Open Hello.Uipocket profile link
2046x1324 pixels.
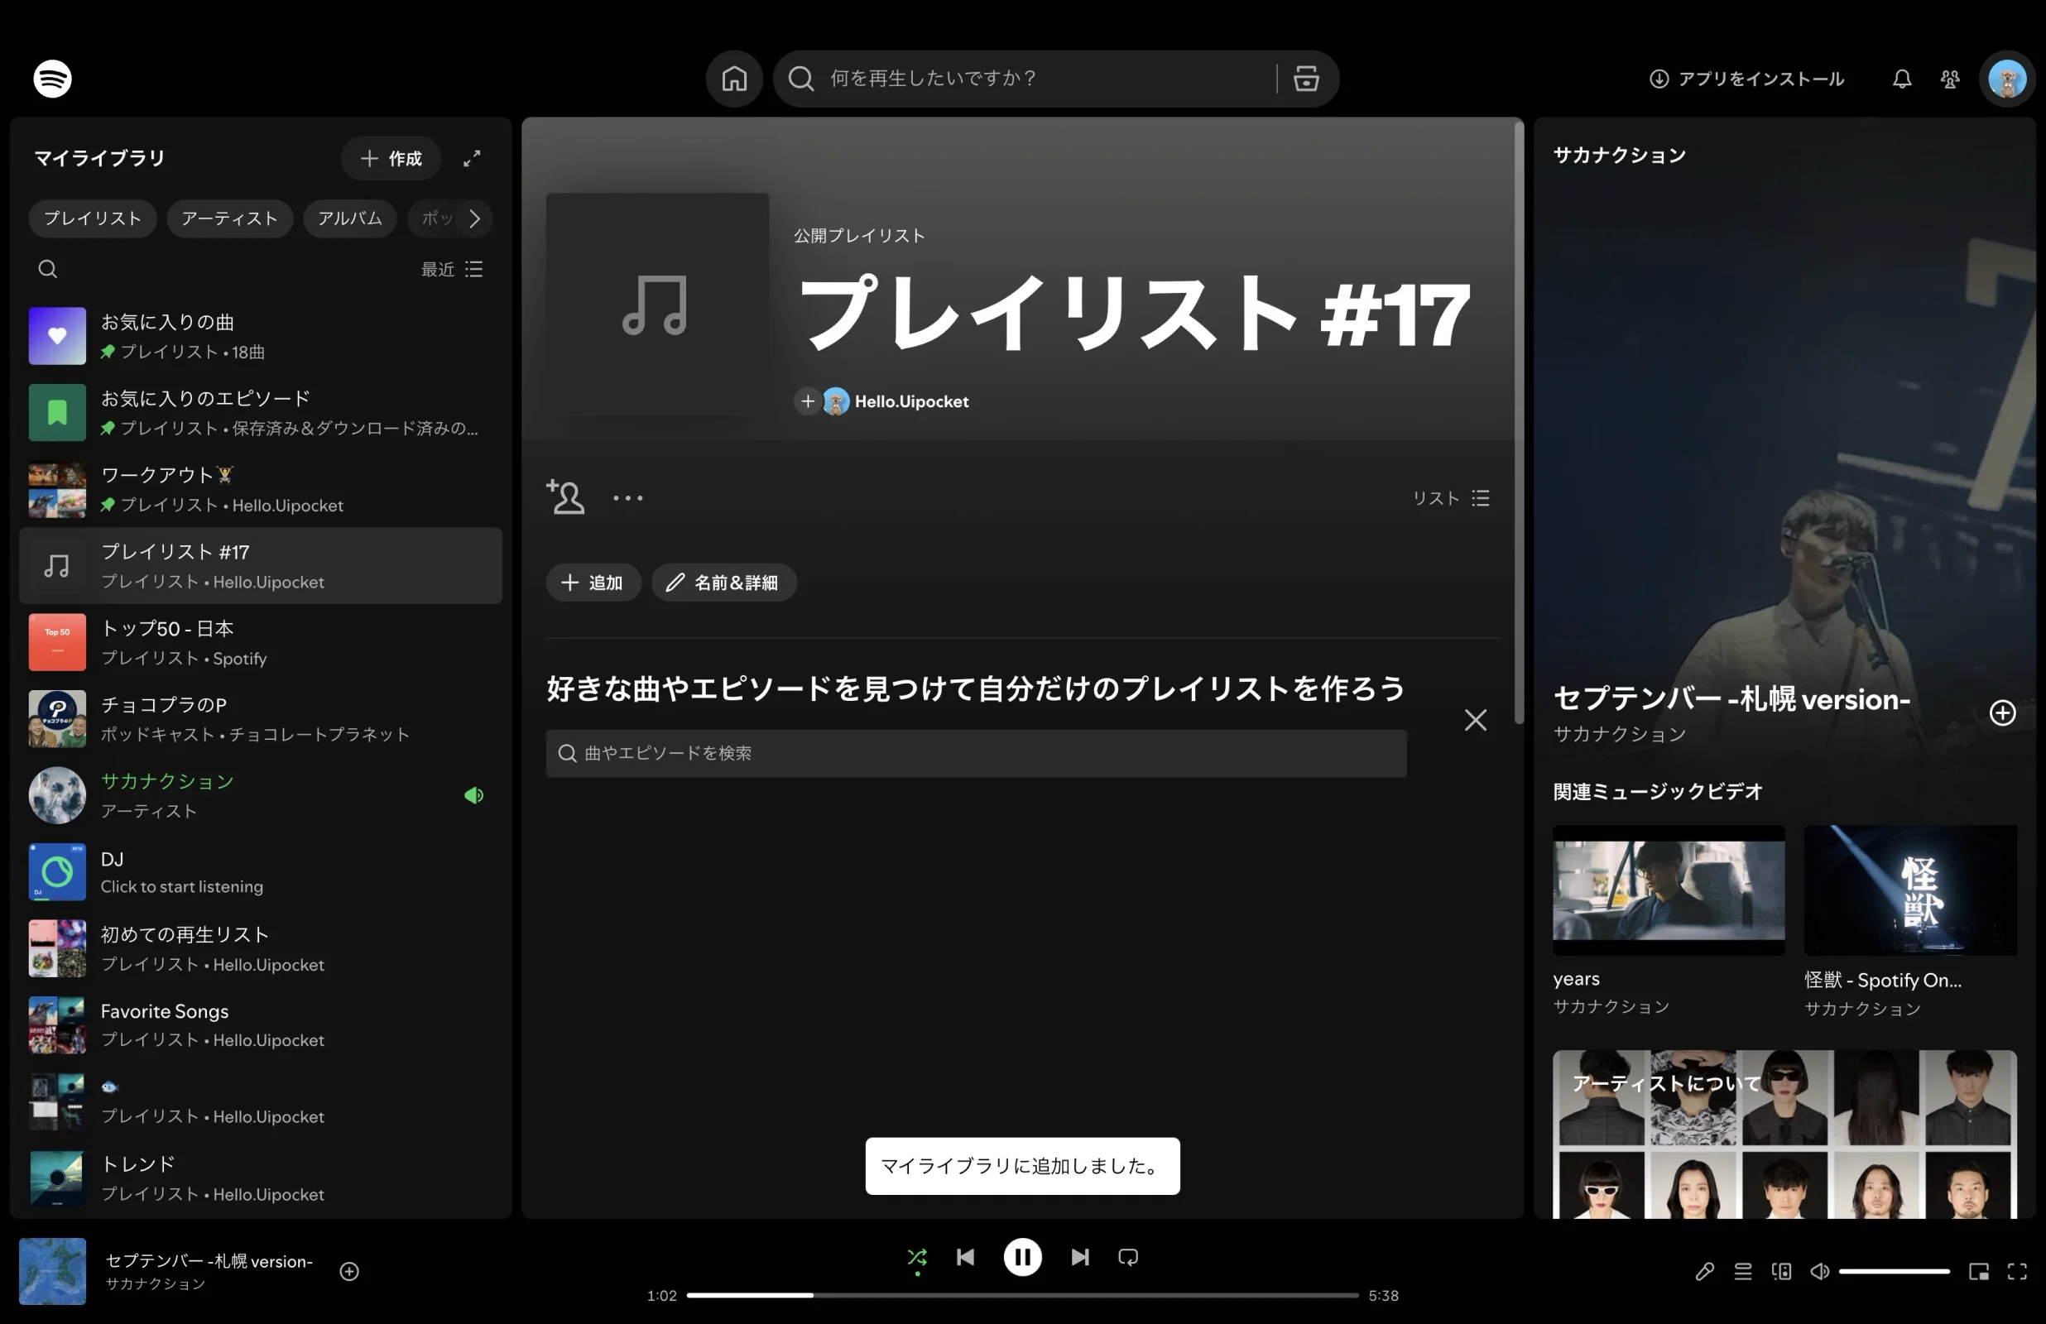(911, 401)
